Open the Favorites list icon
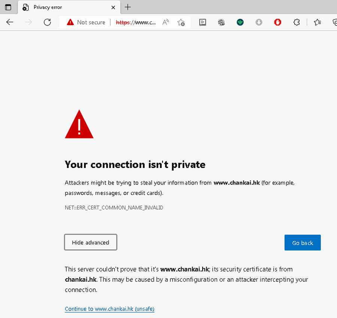 point(318,22)
